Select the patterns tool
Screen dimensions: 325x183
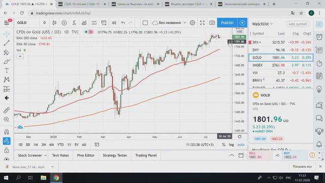coord(7,80)
